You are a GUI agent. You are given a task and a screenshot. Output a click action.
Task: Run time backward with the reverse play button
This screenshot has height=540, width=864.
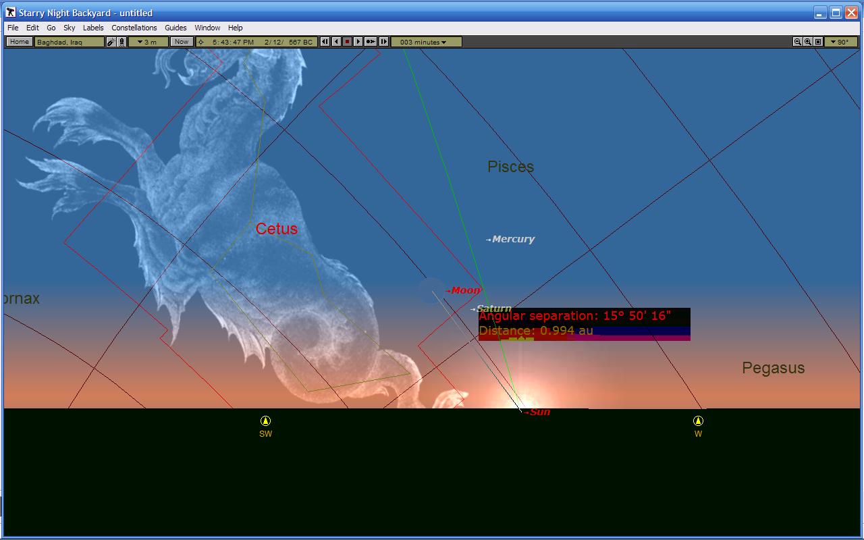tap(336, 42)
